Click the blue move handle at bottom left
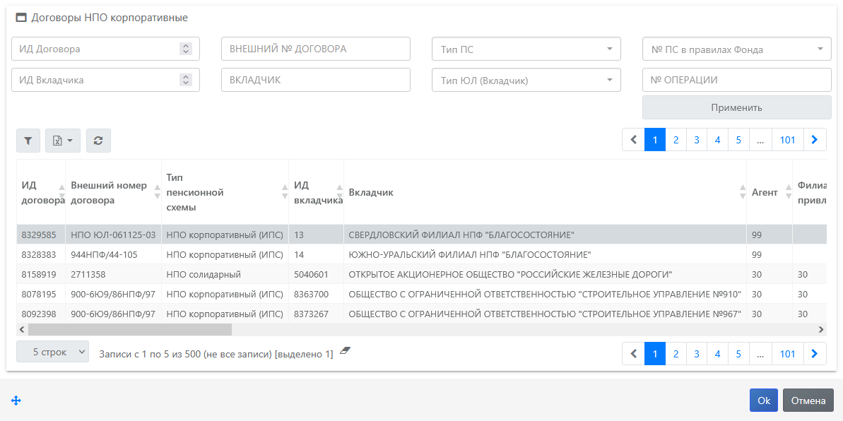Image resolution: width=843 pixels, height=421 pixels. tap(17, 401)
